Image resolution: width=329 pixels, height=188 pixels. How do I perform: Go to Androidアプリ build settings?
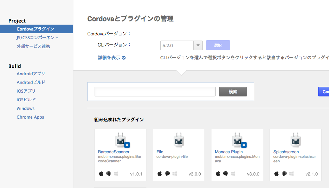(x=31, y=74)
